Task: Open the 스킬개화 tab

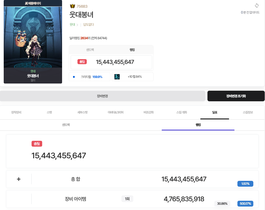Action: pos(182,112)
